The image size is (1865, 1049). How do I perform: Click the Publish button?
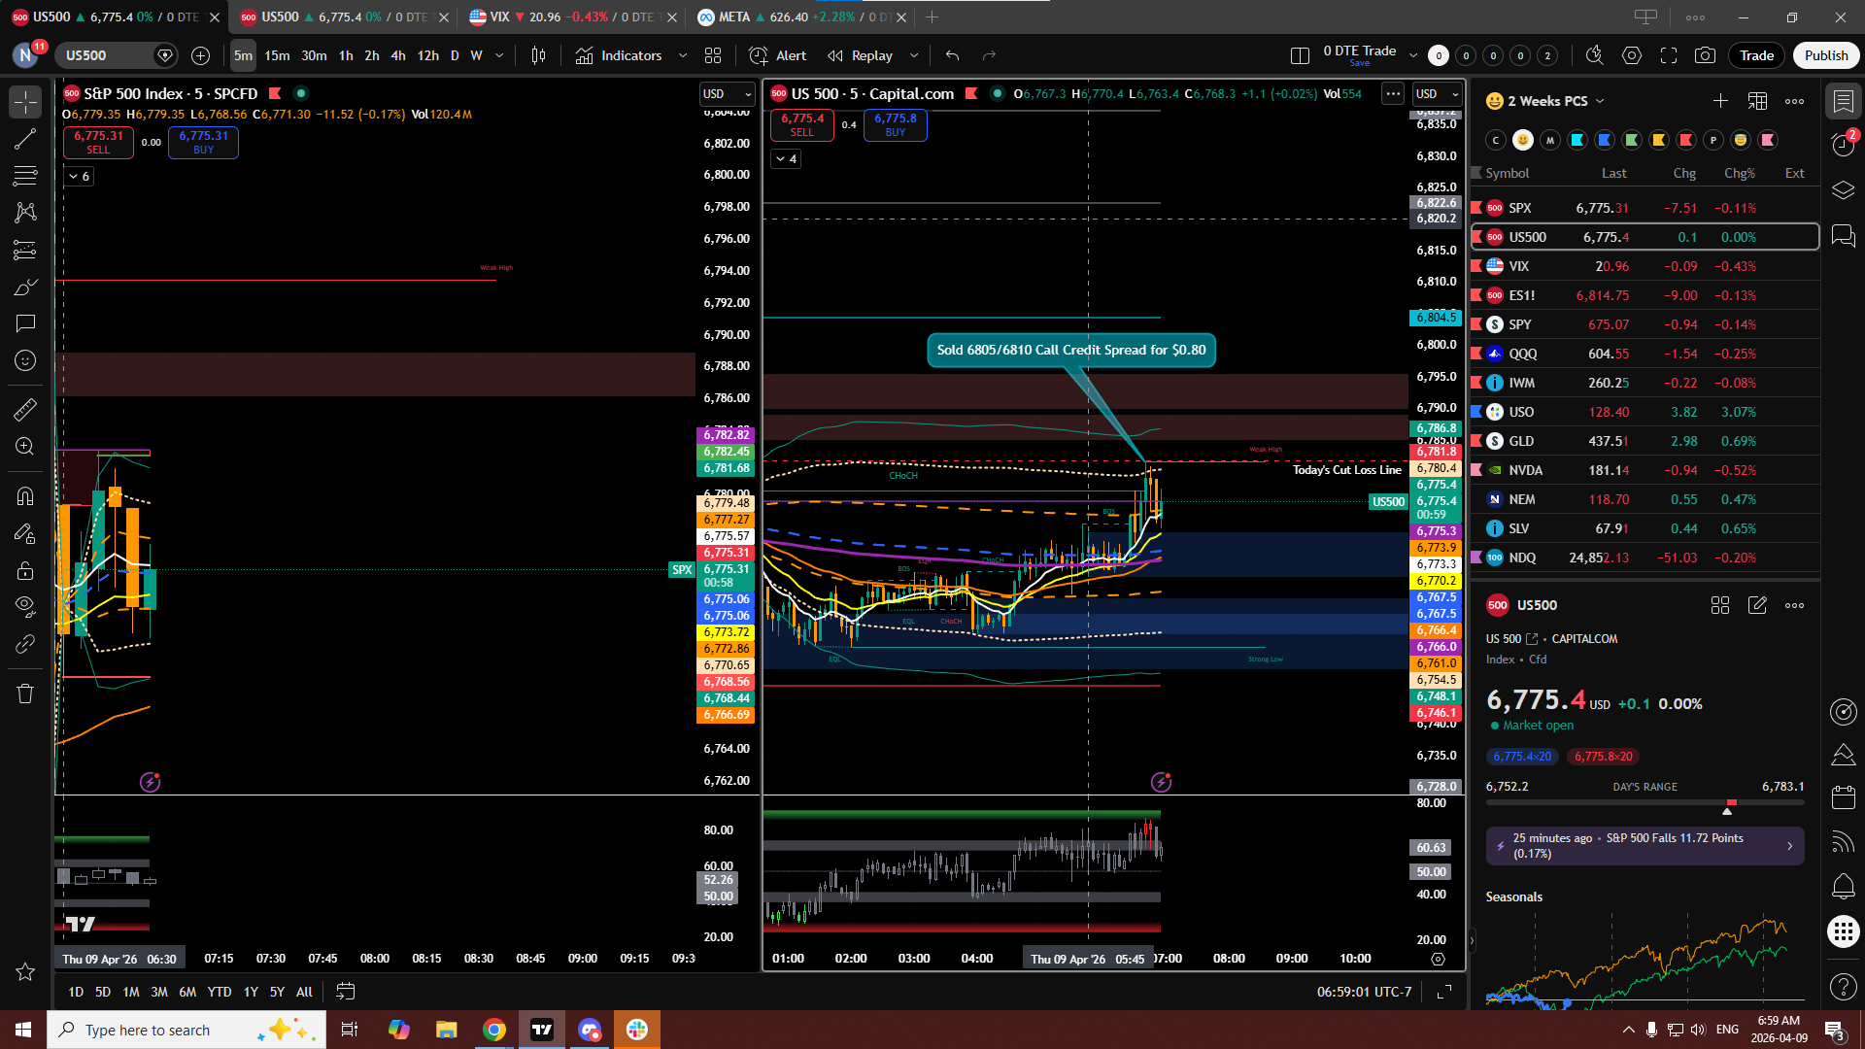click(x=1825, y=55)
